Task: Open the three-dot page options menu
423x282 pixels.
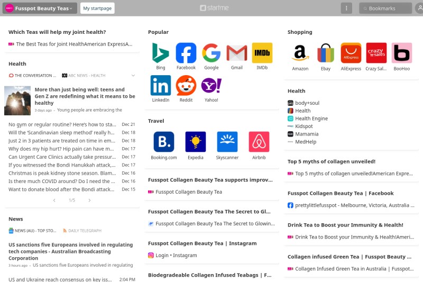Action: (x=346, y=8)
